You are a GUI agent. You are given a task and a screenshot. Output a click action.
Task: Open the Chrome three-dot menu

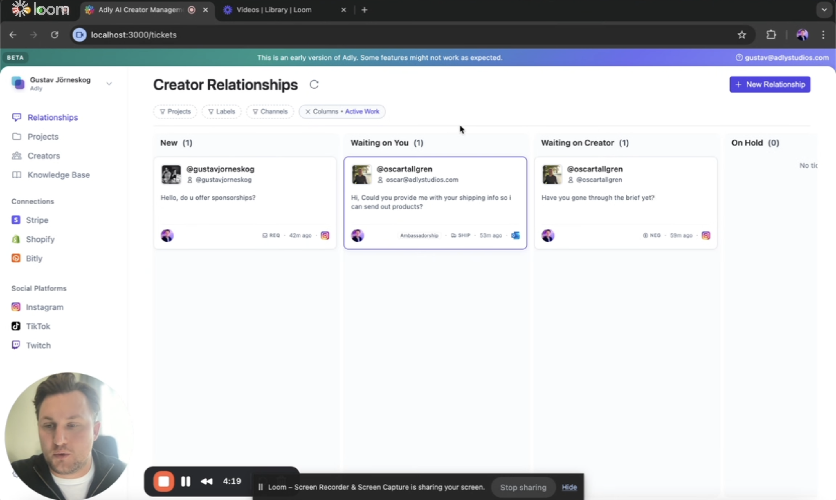(x=823, y=35)
